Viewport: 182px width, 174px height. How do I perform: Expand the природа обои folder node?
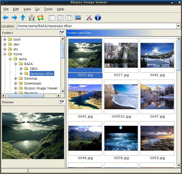click(21, 73)
